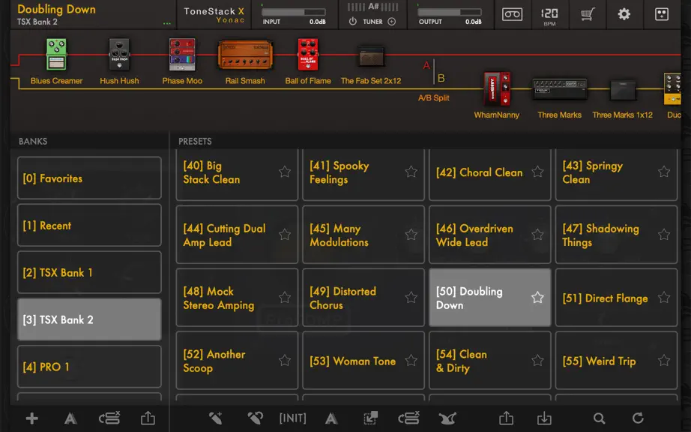Open the [0] Favorites bank
691x432 pixels.
pyautogui.click(x=89, y=178)
